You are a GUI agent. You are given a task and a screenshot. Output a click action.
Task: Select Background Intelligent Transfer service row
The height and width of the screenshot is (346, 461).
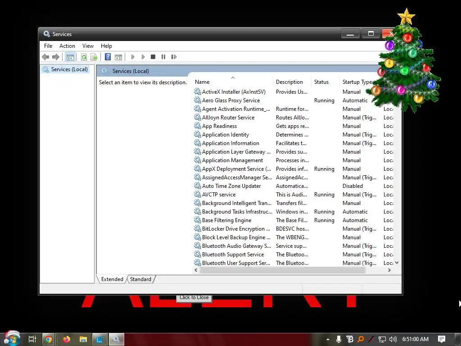coord(294,203)
